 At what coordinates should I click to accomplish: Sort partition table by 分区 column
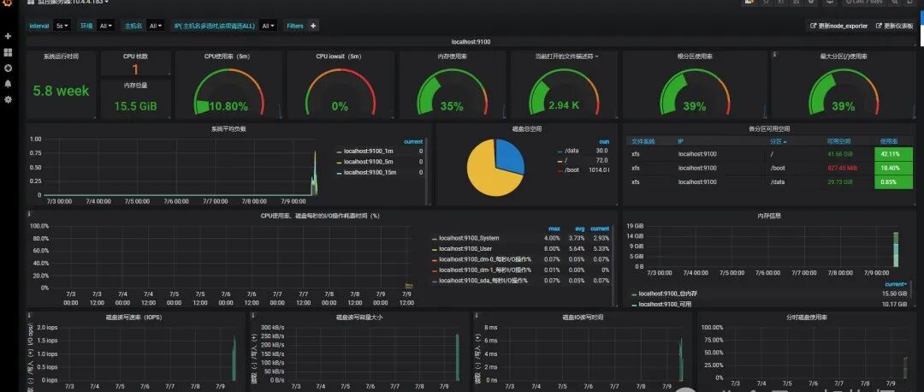point(778,141)
